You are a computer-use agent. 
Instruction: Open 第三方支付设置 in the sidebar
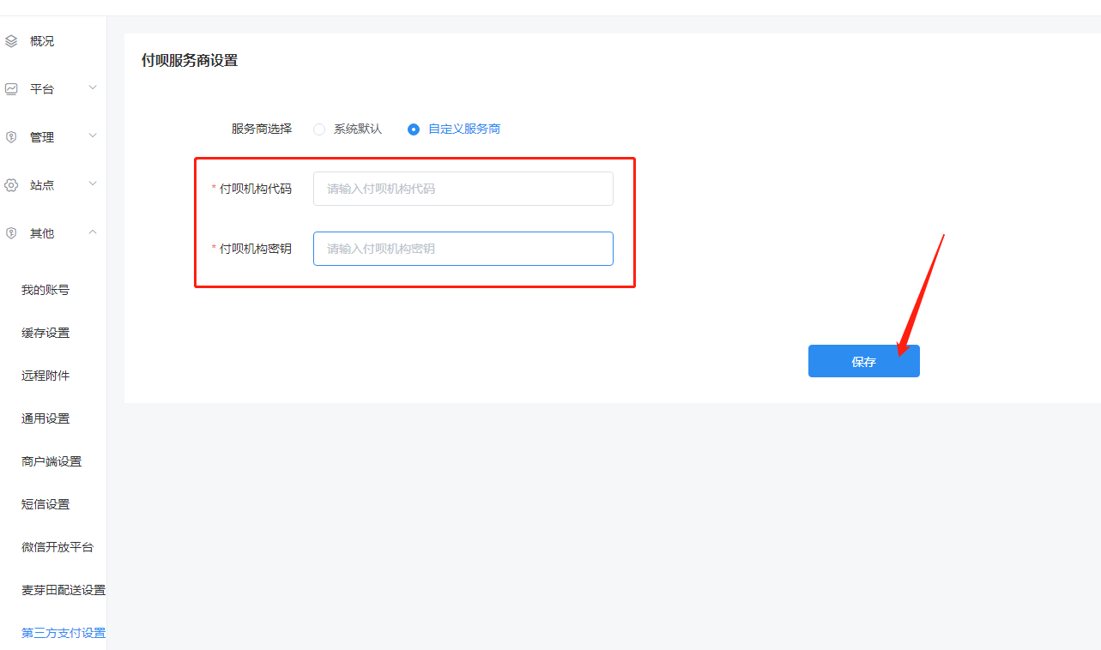[x=64, y=633]
